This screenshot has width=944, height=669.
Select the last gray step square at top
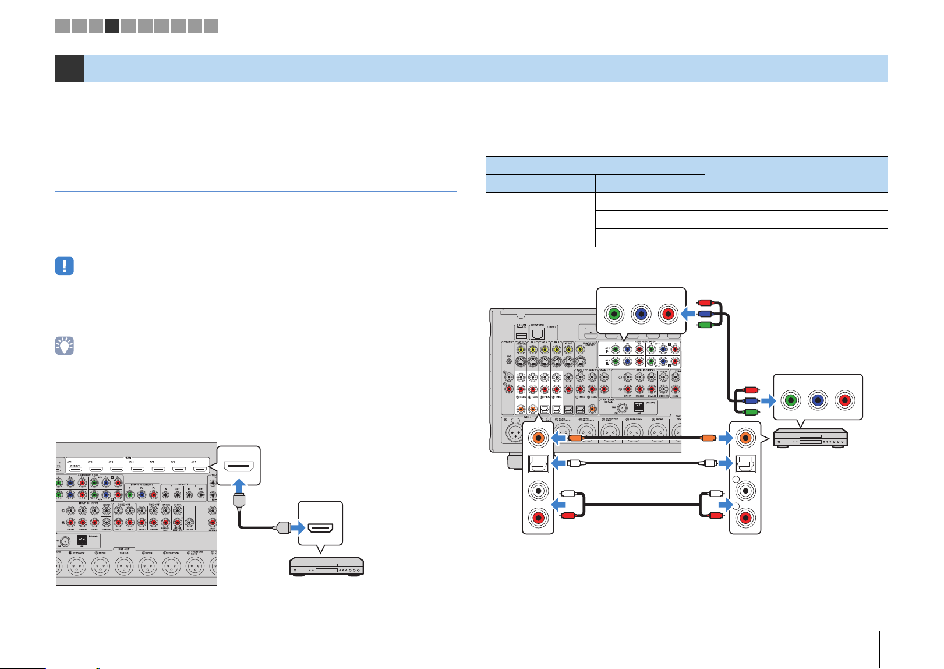[211, 26]
